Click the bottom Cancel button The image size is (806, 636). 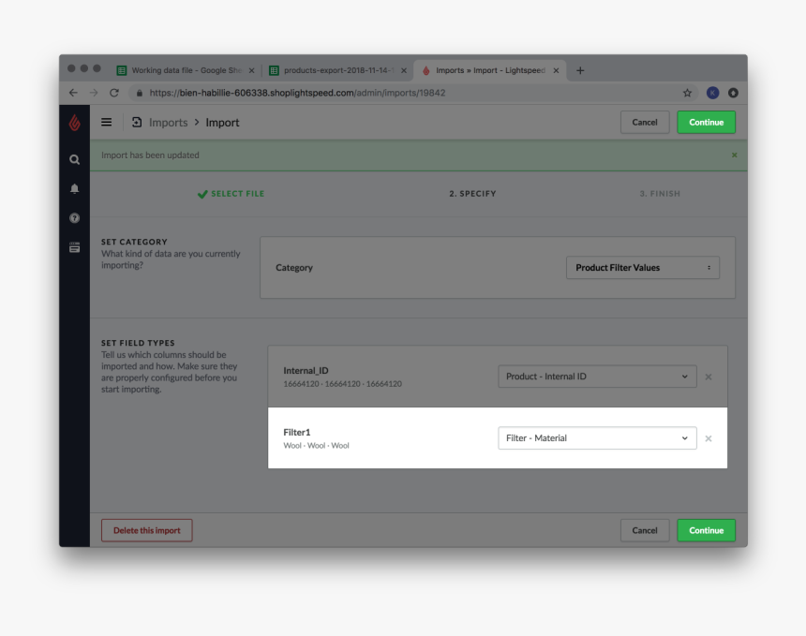645,530
